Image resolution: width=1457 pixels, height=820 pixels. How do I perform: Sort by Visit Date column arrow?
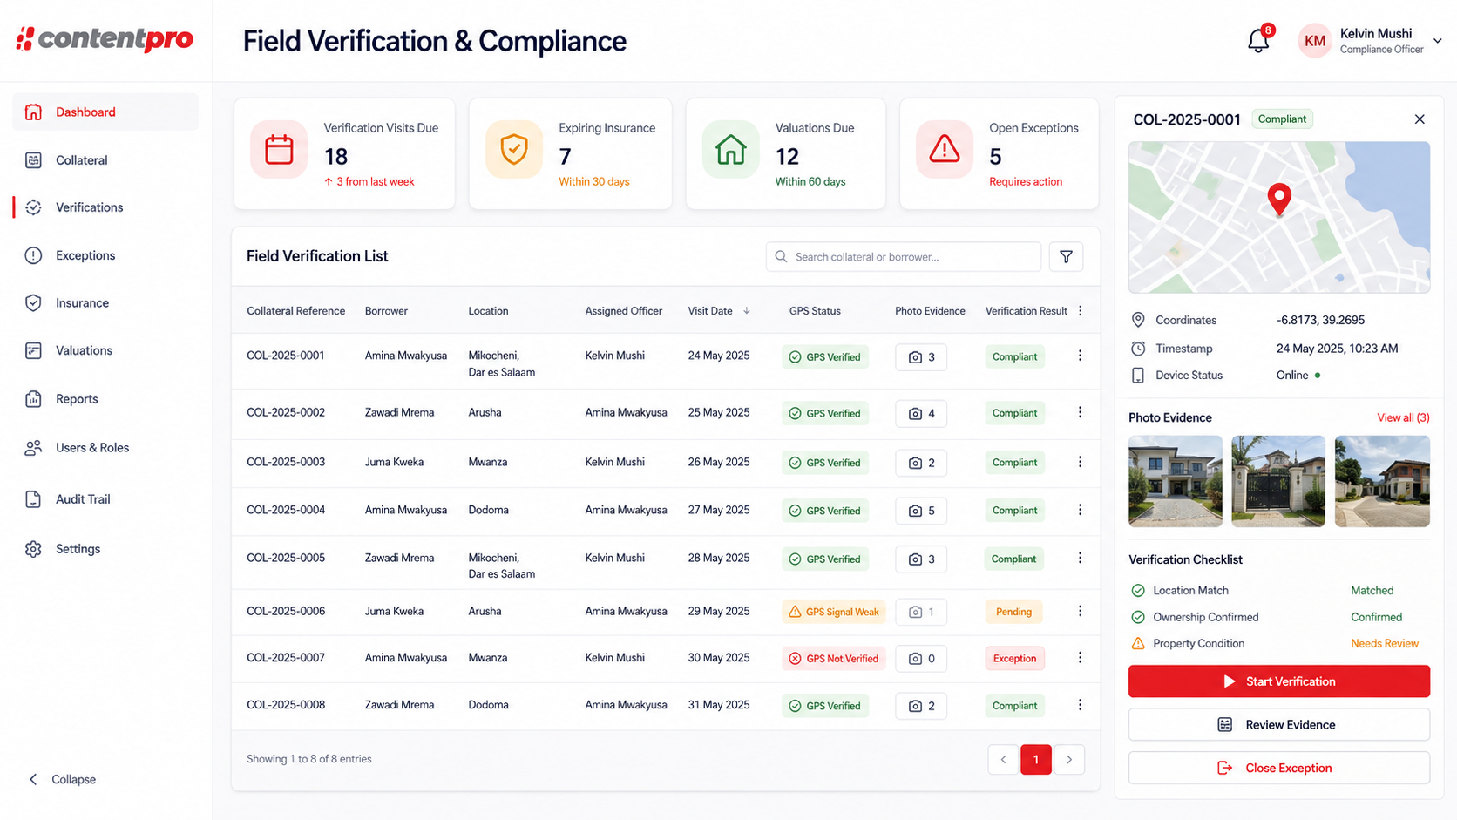coord(747,311)
